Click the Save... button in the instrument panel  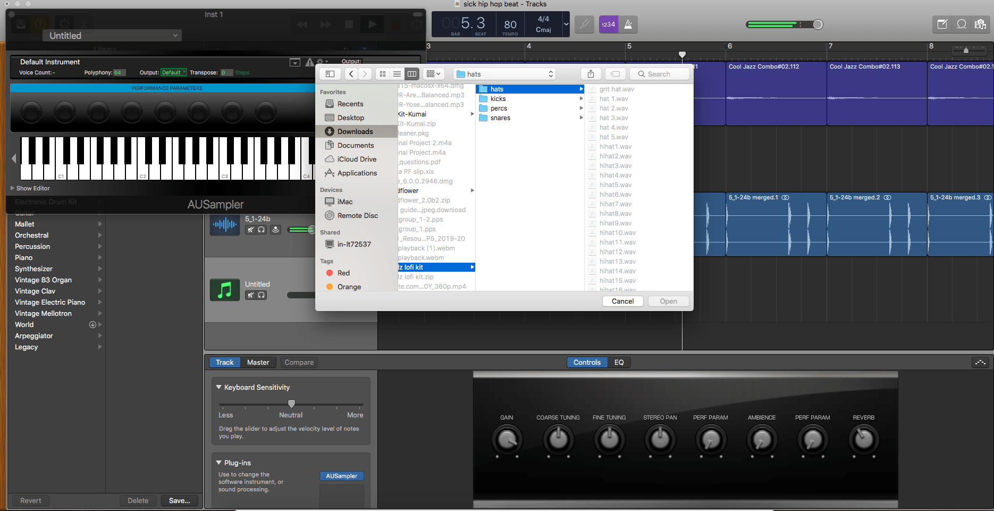click(179, 500)
